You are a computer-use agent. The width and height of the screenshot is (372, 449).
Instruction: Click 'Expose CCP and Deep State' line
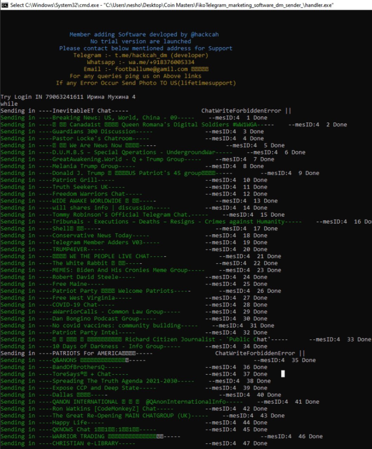click(134, 388)
